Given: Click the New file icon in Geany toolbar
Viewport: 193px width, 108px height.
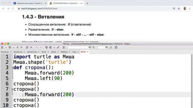Looking at the screenshot, I should pos(2,47).
